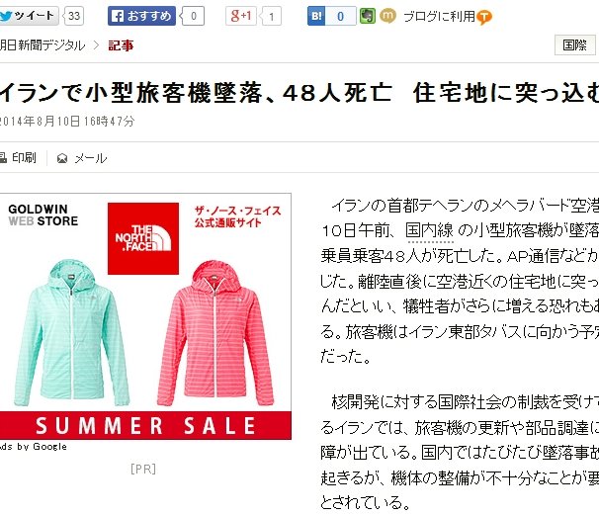Screen dimensions: 599x516
Task: Click the Google +1 button
Action: point(240,16)
